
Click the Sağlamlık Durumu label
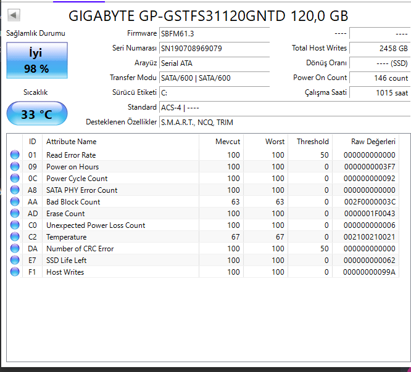36,33
